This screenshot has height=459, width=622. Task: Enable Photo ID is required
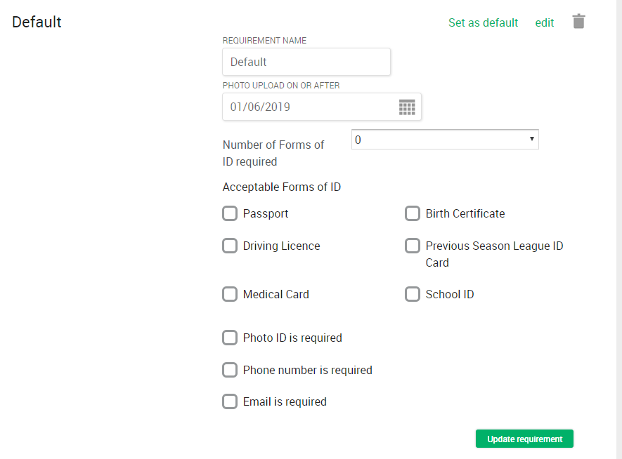pos(230,338)
